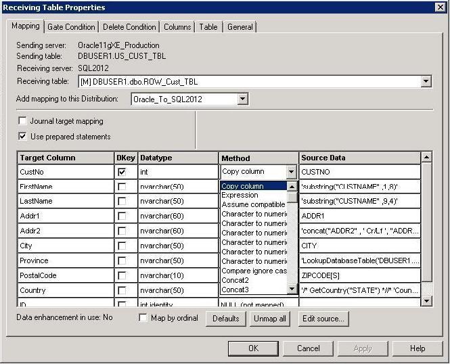Screen dimensions: 450x364
Task: Select the PostalCode target column cell
Action: coord(66,275)
